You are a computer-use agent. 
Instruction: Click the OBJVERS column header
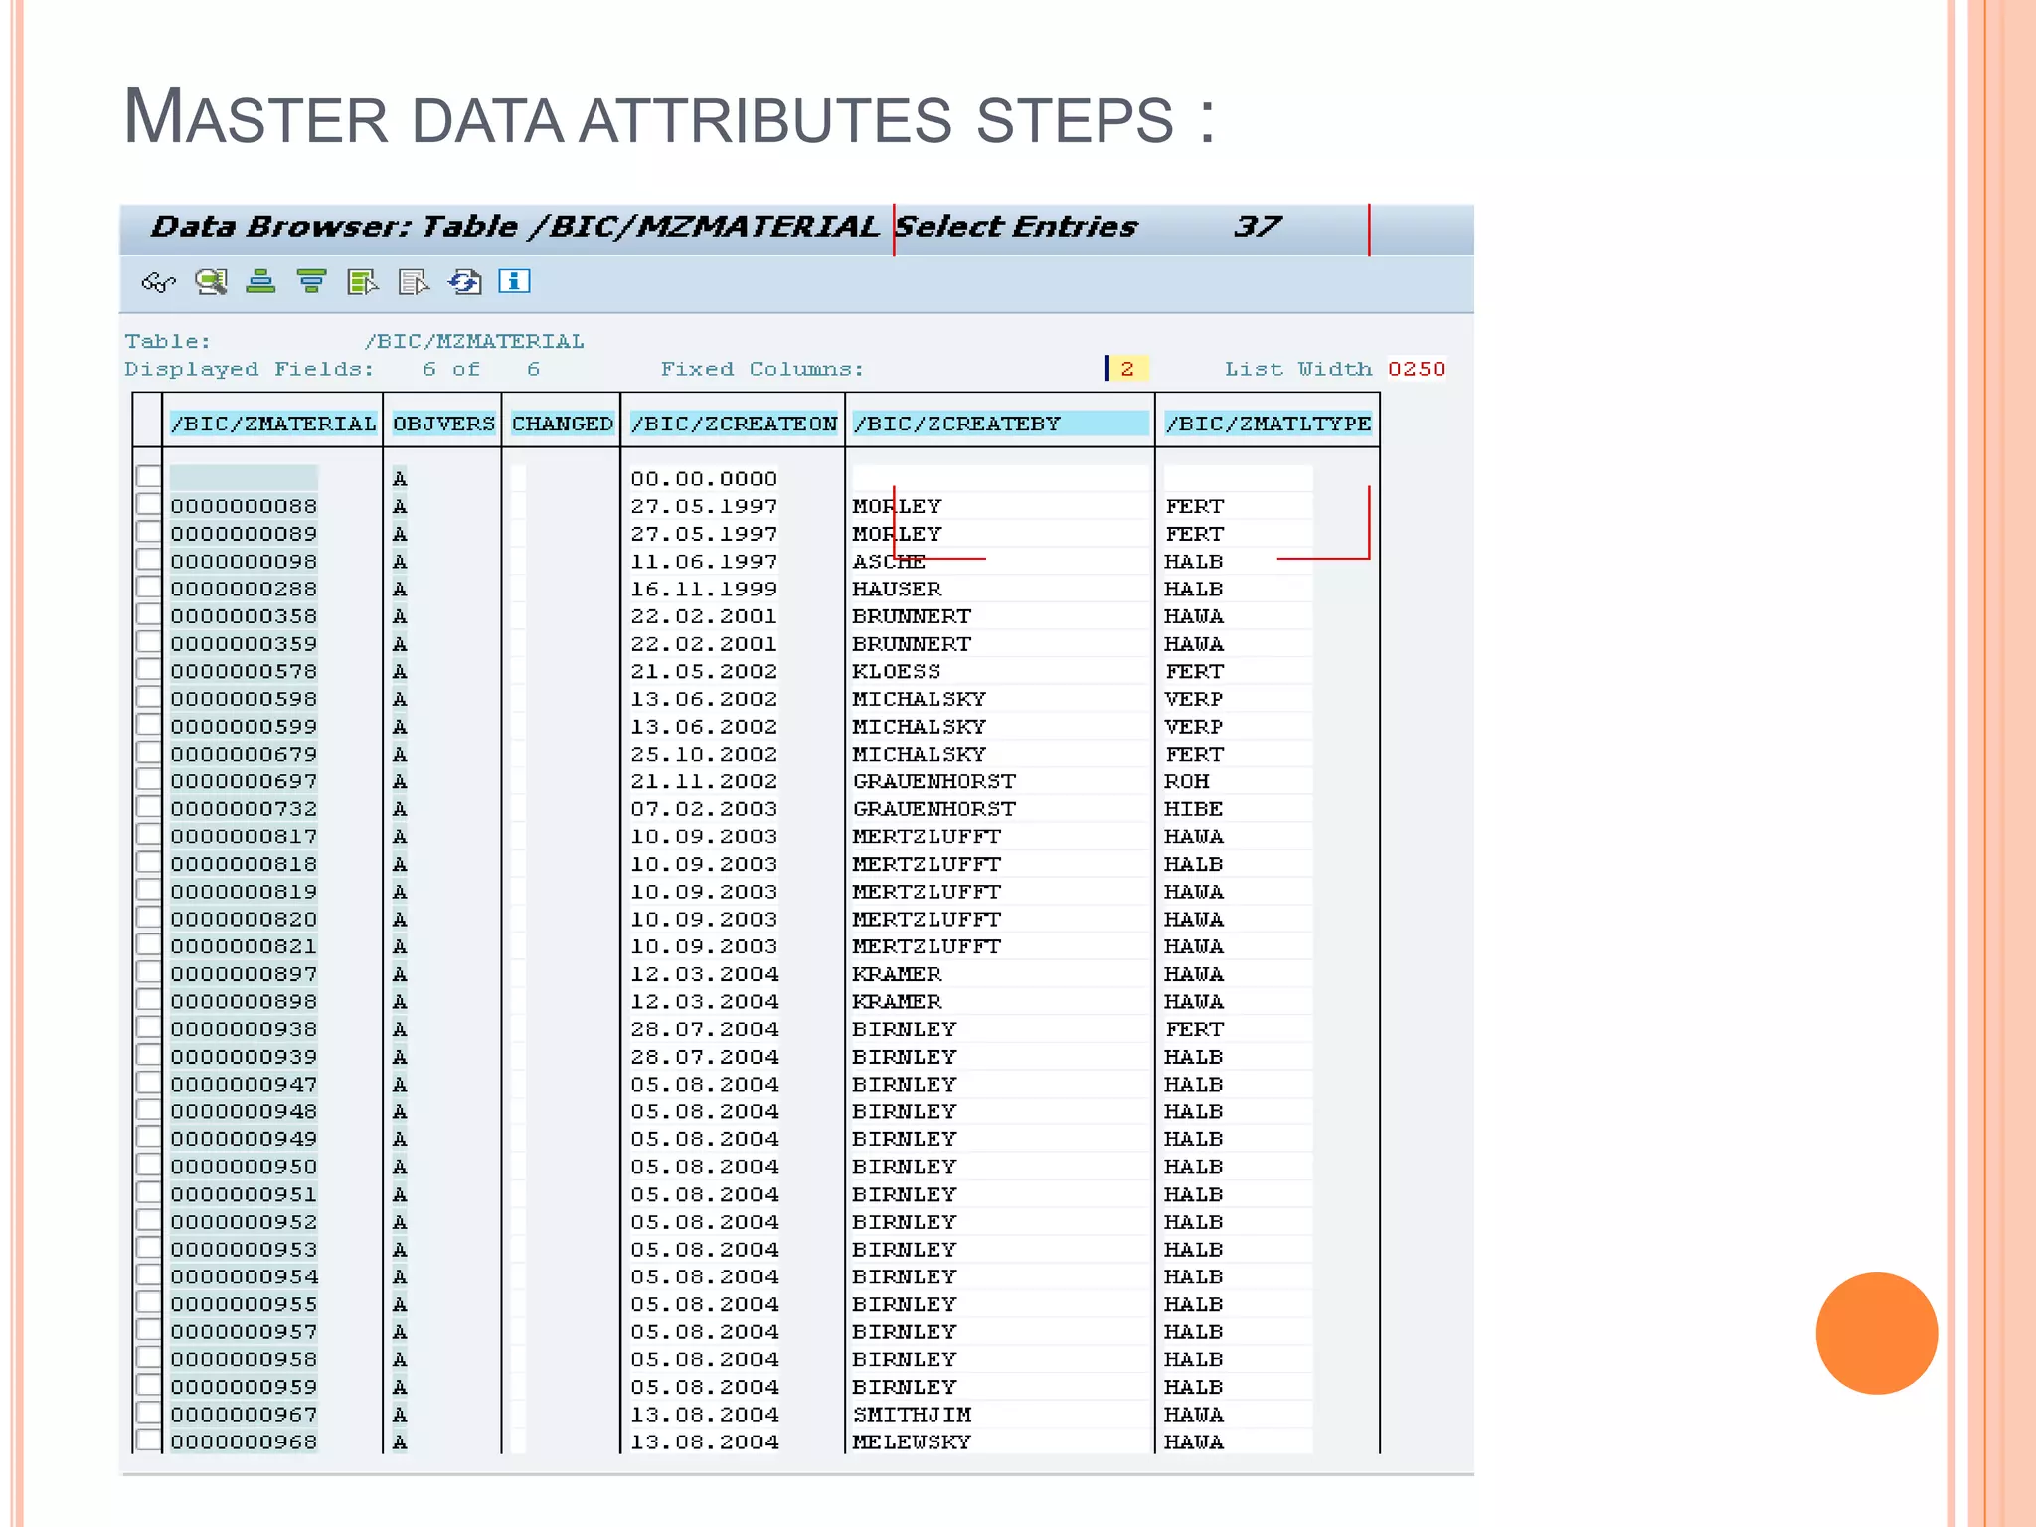[443, 424]
